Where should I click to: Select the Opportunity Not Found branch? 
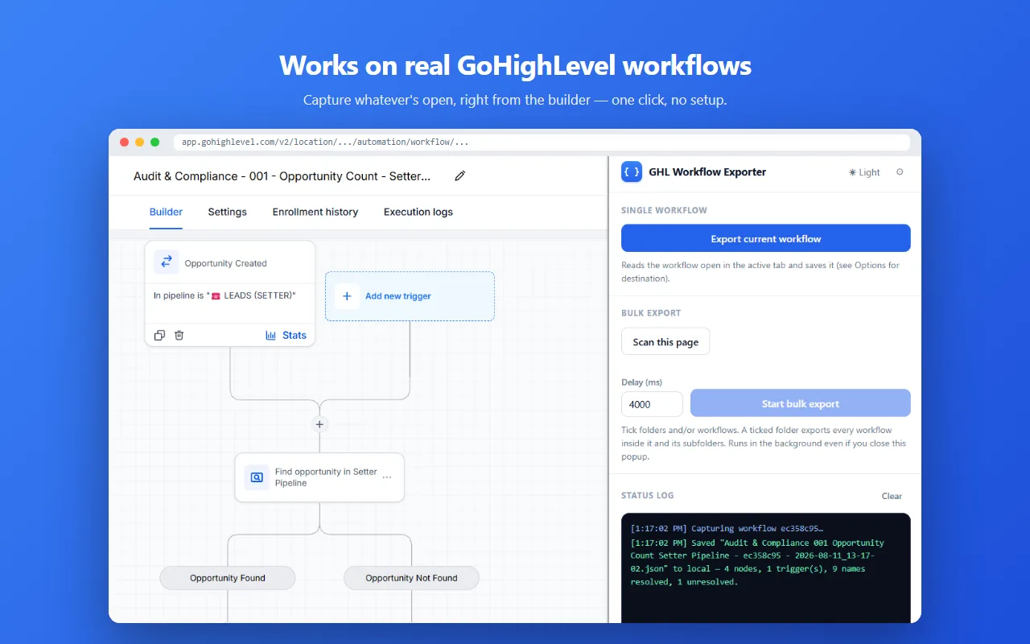pos(411,578)
